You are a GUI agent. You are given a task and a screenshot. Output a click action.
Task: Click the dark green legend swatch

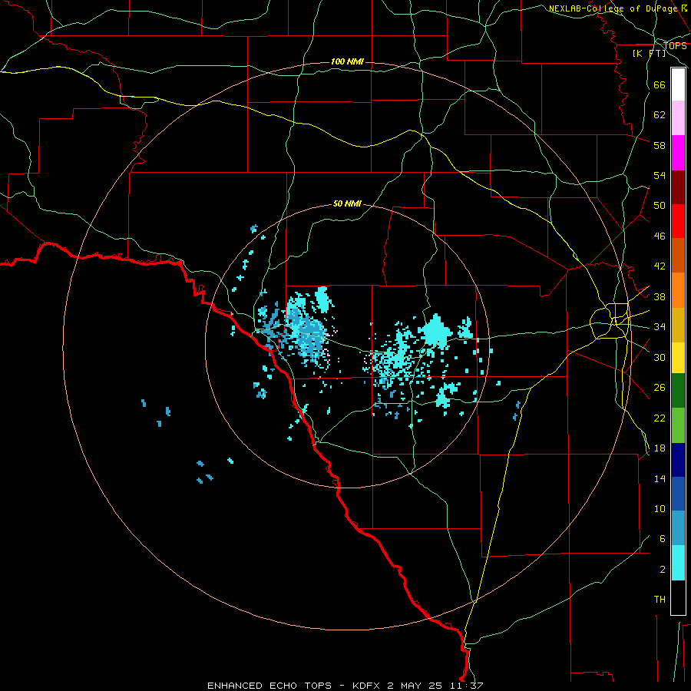678,391
